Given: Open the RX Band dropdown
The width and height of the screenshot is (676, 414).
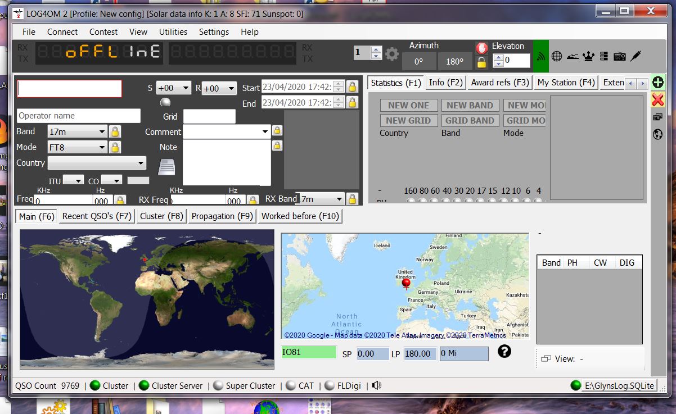Looking at the screenshot, I should click(319, 199).
